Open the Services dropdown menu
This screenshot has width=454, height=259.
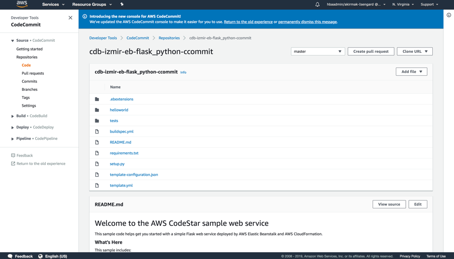pos(53,4)
